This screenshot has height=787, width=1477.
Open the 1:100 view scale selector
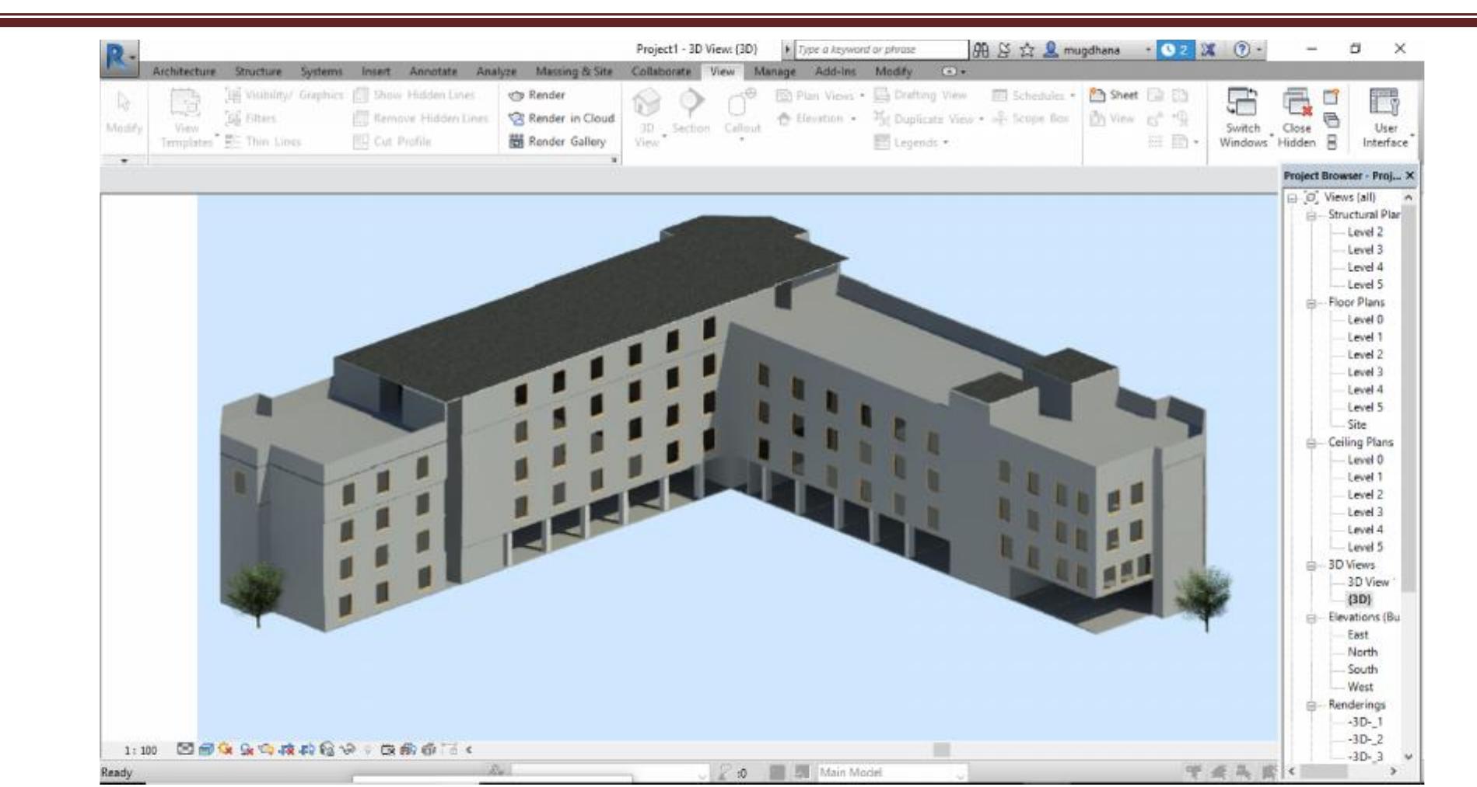click(x=141, y=750)
